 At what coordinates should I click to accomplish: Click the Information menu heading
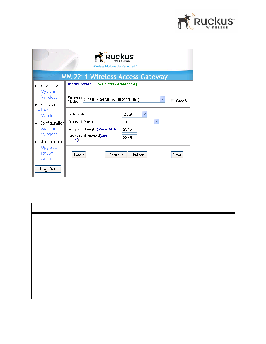point(50,86)
